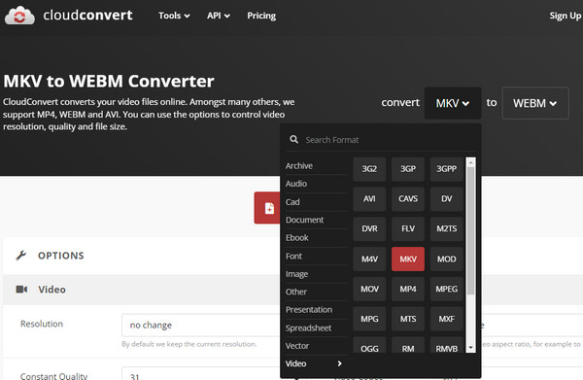
Task: Click the wrench icon beside OPTIONS
Action: coord(21,256)
